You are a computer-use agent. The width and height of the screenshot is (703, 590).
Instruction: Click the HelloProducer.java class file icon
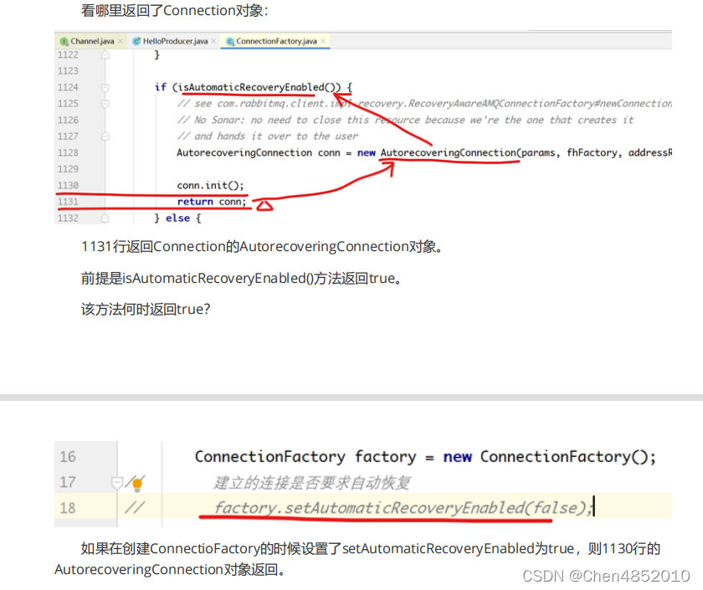(x=136, y=41)
